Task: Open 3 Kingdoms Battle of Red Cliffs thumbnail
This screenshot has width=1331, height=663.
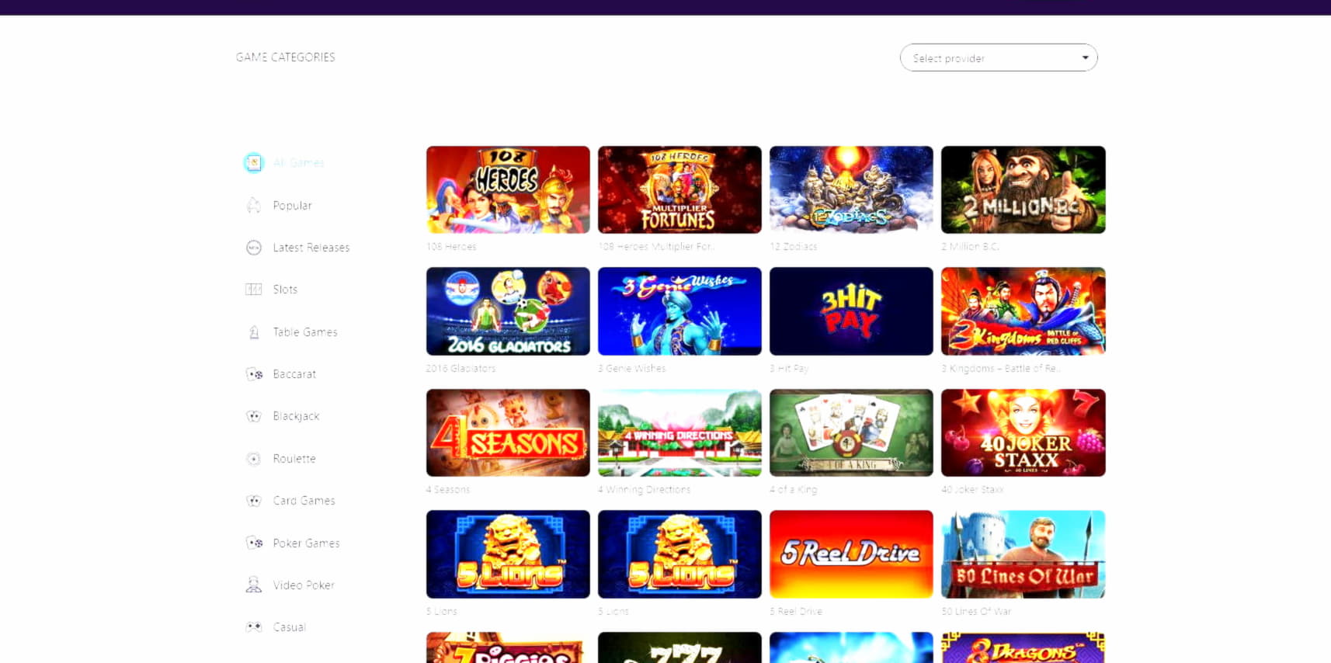Action: [x=1023, y=311]
